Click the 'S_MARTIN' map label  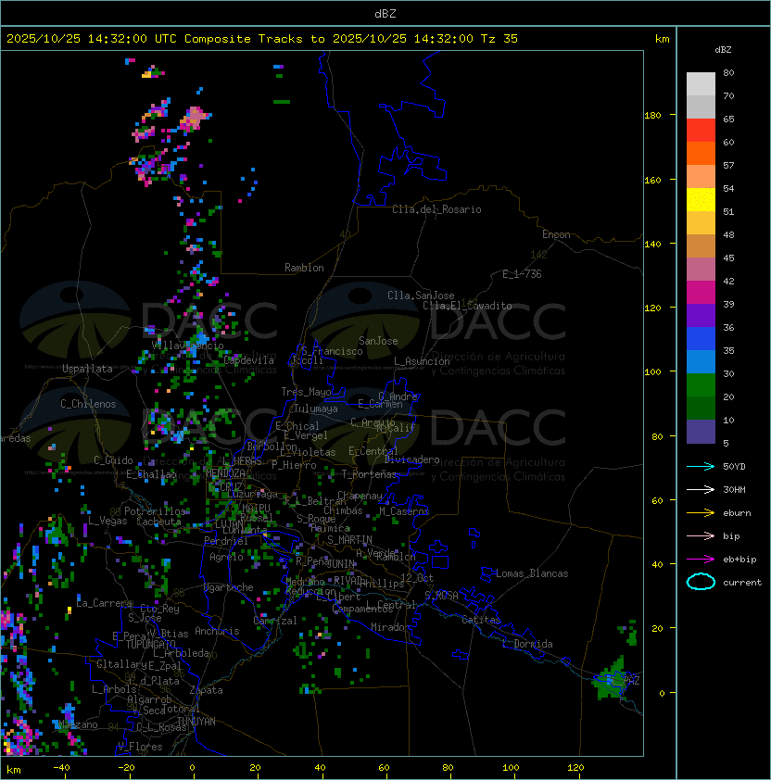(x=349, y=540)
